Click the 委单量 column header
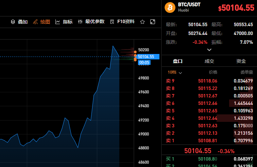This screenshot has width=257, height=167. (247, 72)
